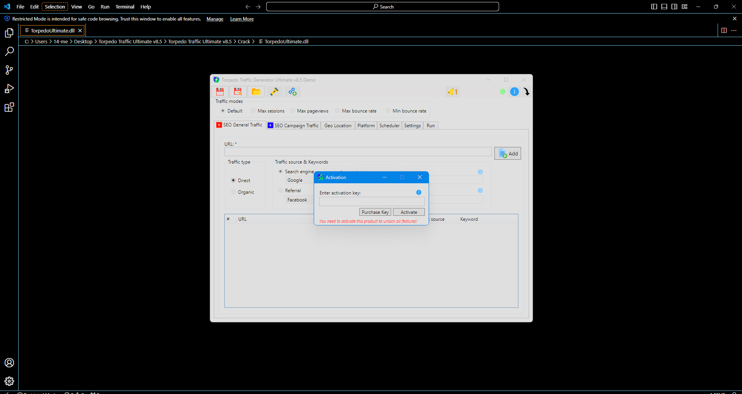
Task: Switch to the Geo Location tab
Action: (x=338, y=126)
